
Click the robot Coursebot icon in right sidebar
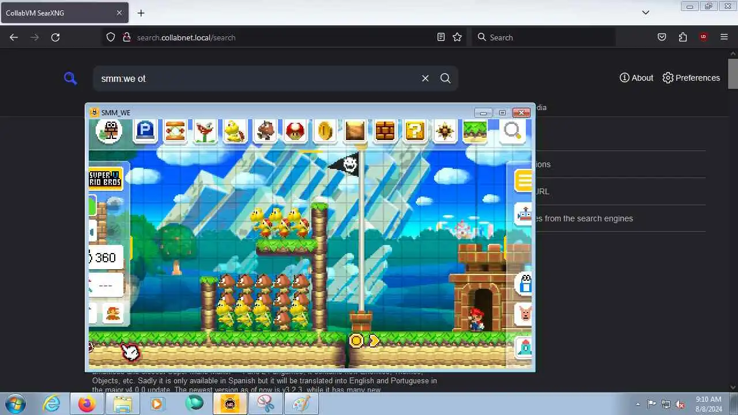click(x=524, y=215)
